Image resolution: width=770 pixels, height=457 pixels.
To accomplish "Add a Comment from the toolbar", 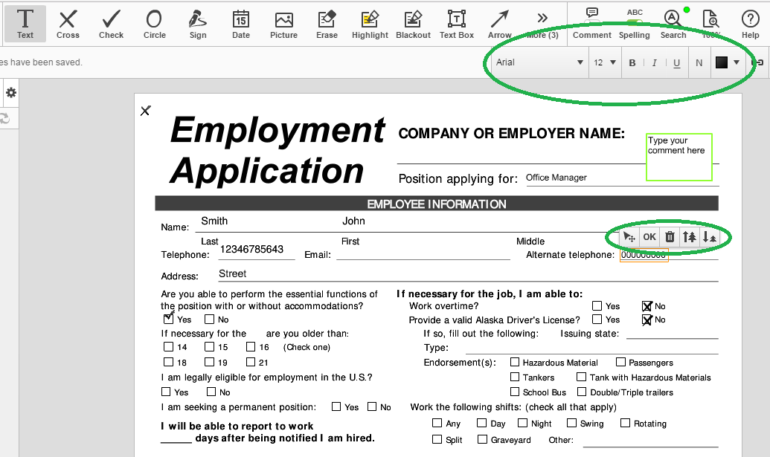I will pos(591,24).
